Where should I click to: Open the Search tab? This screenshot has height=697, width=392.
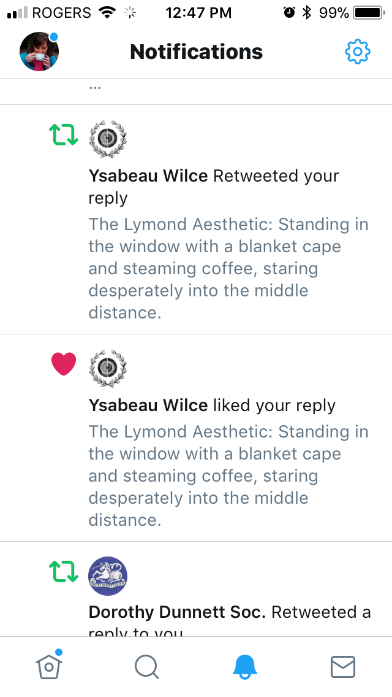[147, 667]
